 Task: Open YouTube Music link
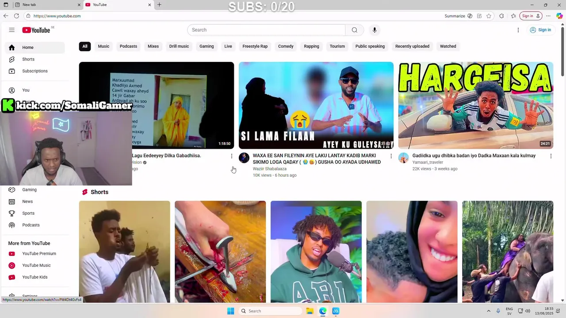[x=35, y=265]
